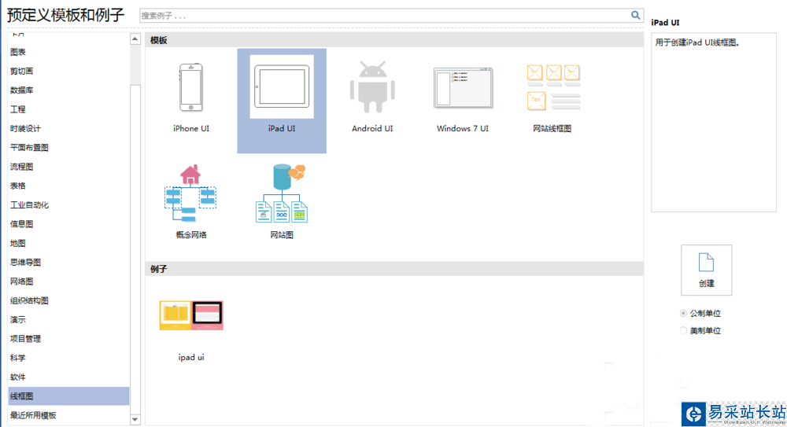
Task: Choose the Android UI template icon
Action: point(372,87)
